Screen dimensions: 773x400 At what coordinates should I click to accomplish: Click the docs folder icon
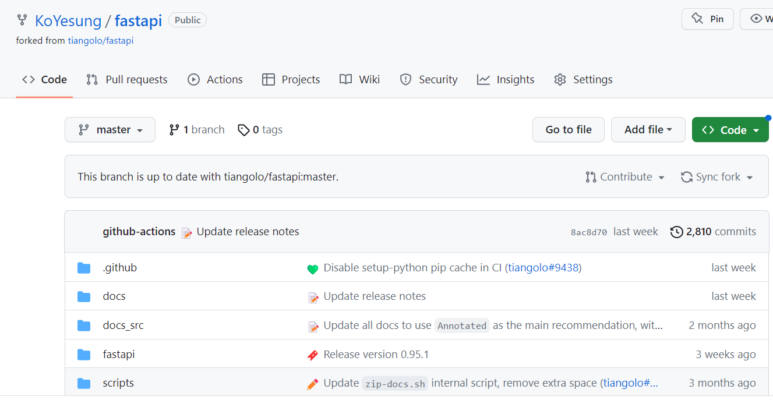coord(84,296)
